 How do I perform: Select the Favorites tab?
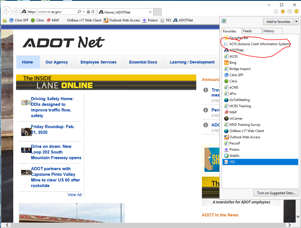pyautogui.click(x=232, y=31)
